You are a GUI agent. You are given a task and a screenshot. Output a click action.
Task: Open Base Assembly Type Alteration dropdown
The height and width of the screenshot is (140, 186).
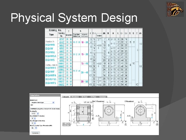point(34,128)
